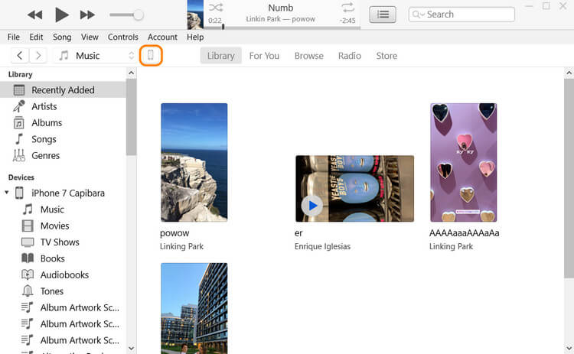Click the blue play button on er album
574x354 pixels.
click(312, 206)
